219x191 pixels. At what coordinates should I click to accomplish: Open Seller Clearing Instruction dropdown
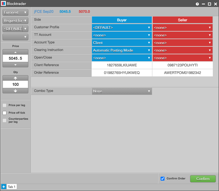pyautogui.click(x=182, y=50)
